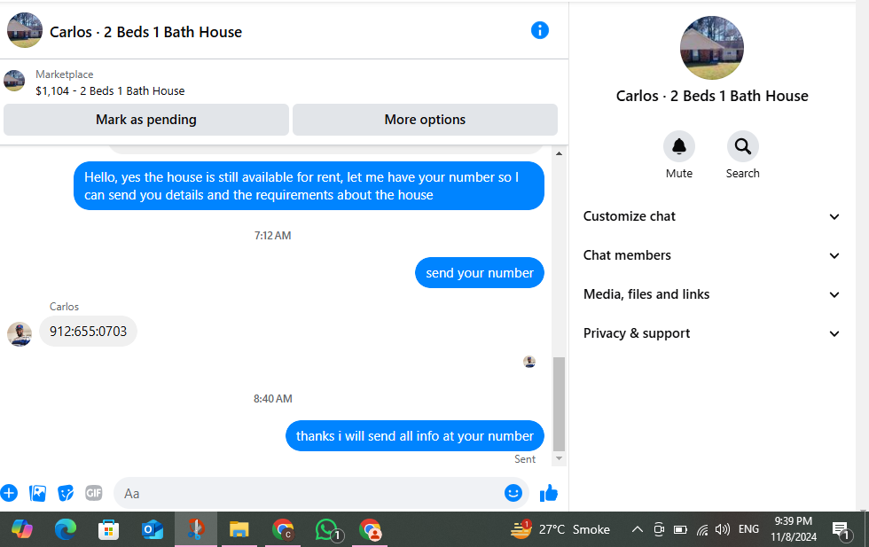
Task: Expand Chat members section
Action: 711,255
